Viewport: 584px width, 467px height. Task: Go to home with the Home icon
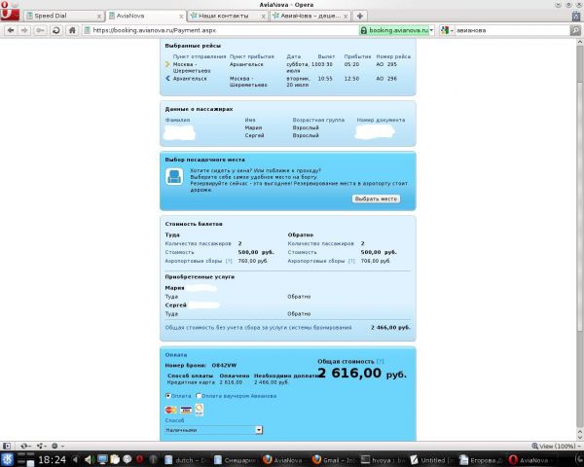[x=72, y=30]
